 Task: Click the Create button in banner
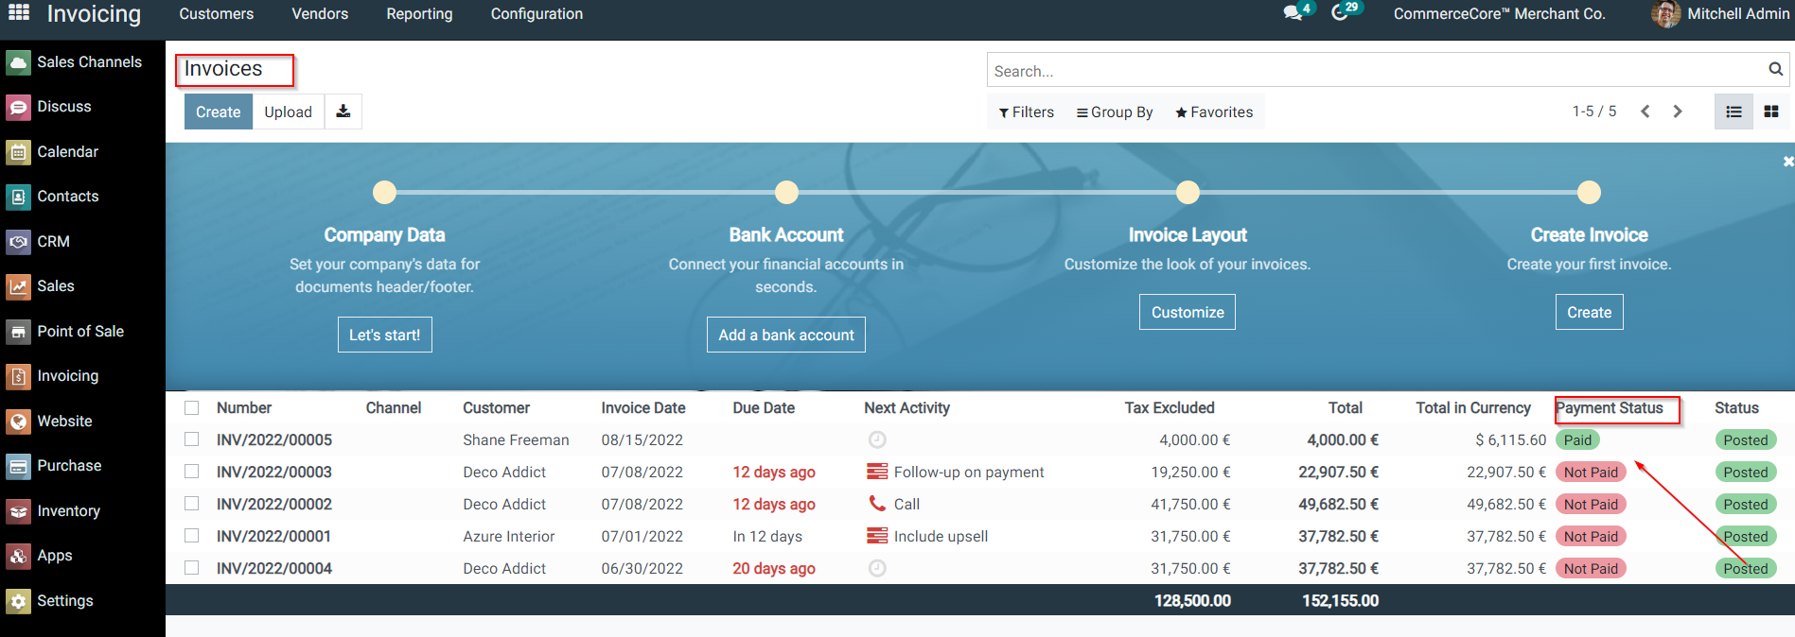1590,312
